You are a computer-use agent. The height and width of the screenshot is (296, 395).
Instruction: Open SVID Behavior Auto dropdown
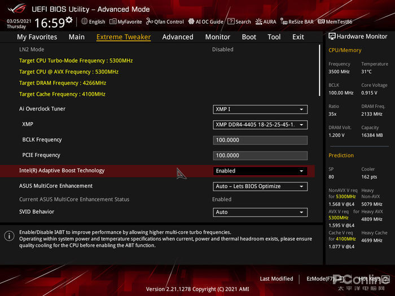pyautogui.click(x=260, y=212)
